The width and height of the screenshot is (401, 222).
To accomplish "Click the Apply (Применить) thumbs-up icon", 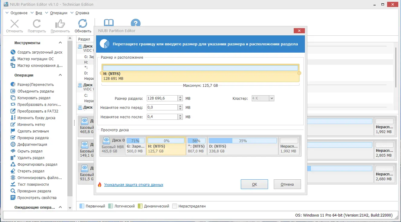I will [x=60, y=24].
